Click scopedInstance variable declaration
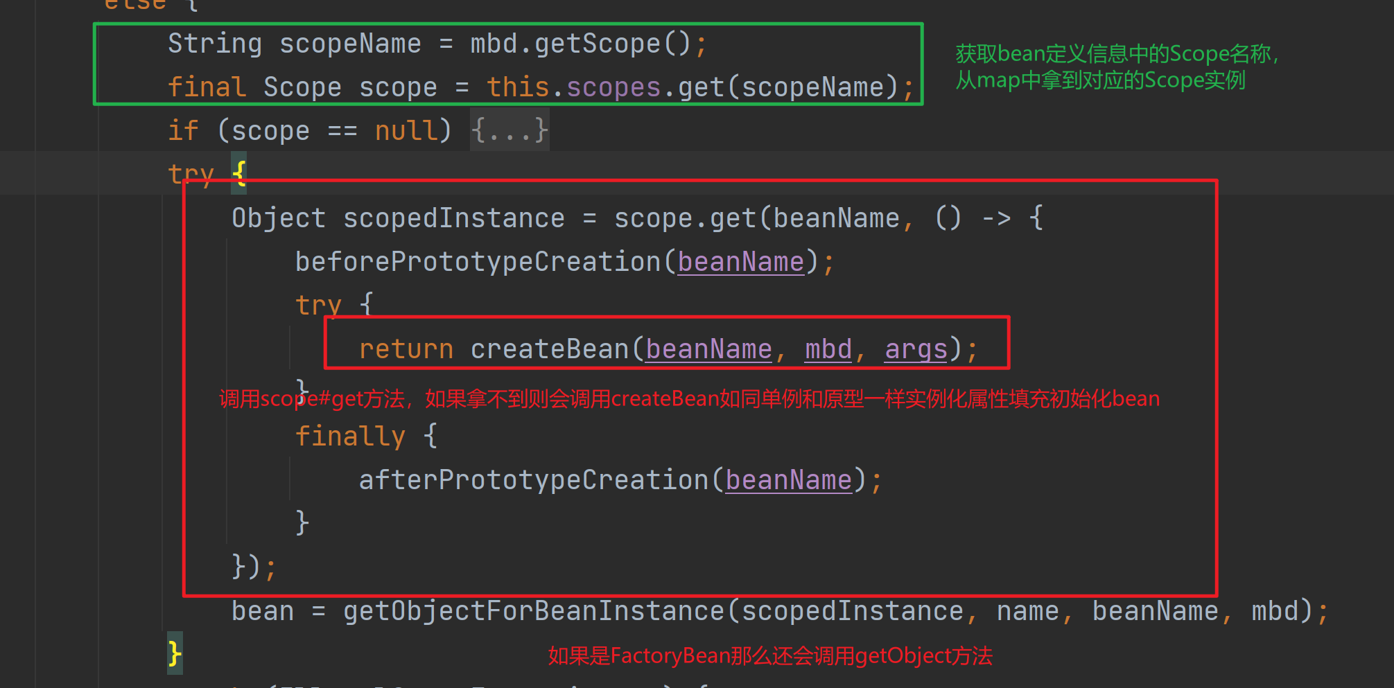 454,218
